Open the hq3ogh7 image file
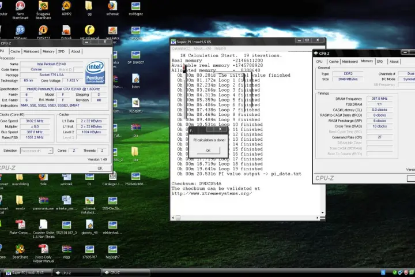This screenshot has width=415, height=277. (112, 252)
